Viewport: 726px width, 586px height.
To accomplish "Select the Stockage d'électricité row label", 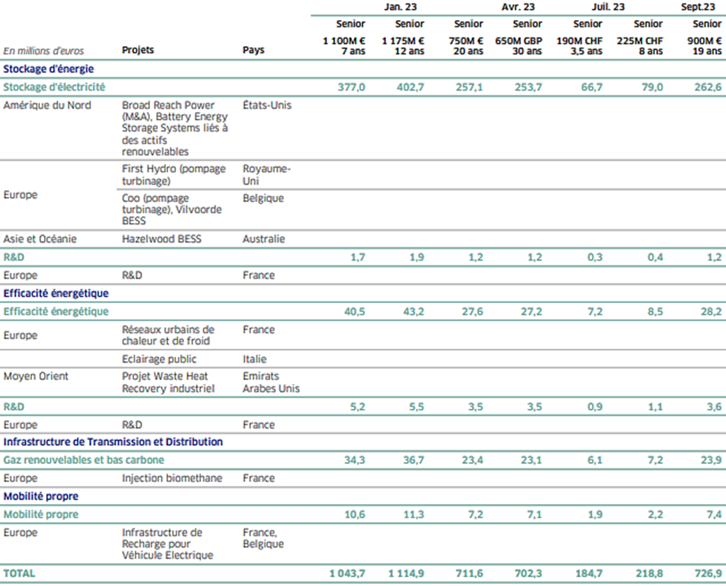I will tap(54, 87).
